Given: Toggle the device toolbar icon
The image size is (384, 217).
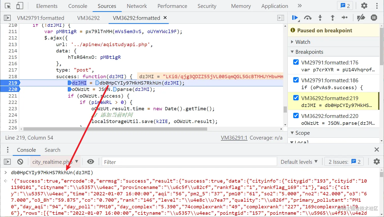Looking at the screenshot, I should click(20, 6).
